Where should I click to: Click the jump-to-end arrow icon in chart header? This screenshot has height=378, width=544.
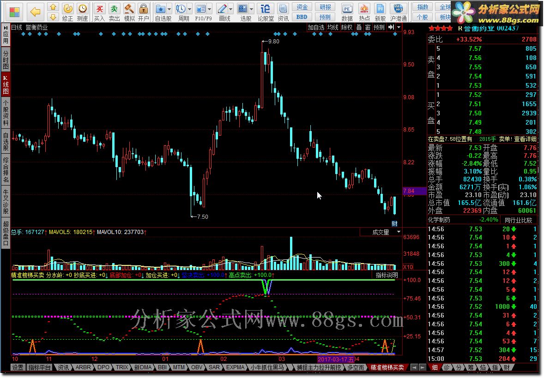[x=391, y=27]
